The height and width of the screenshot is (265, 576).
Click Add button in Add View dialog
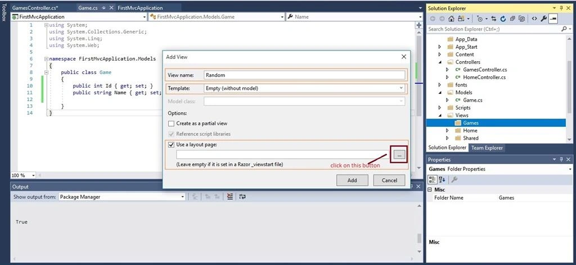click(352, 180)
